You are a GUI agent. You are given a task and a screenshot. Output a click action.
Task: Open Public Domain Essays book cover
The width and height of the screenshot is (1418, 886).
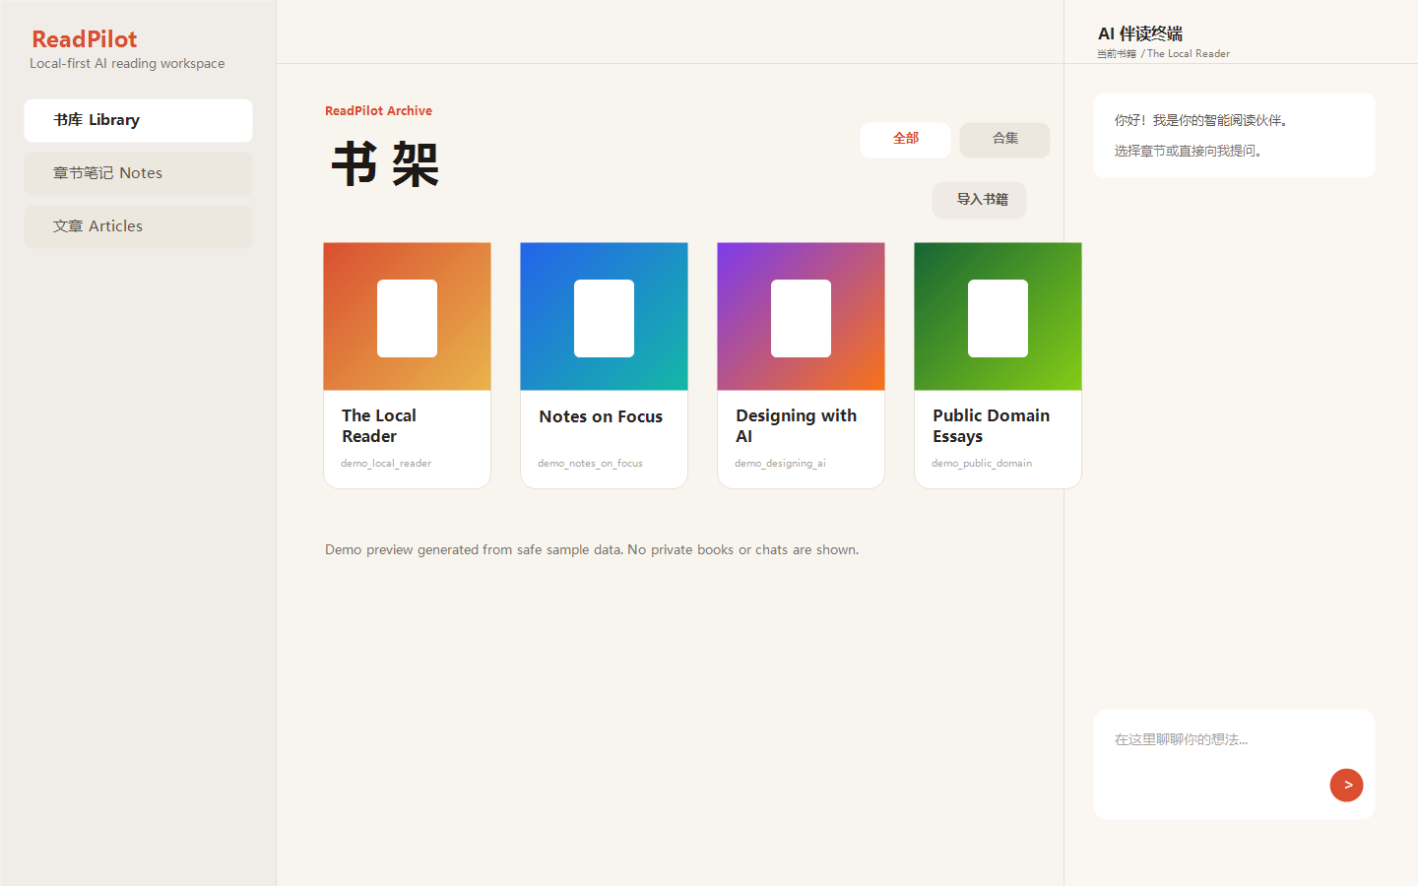click(x=998, y=316)
